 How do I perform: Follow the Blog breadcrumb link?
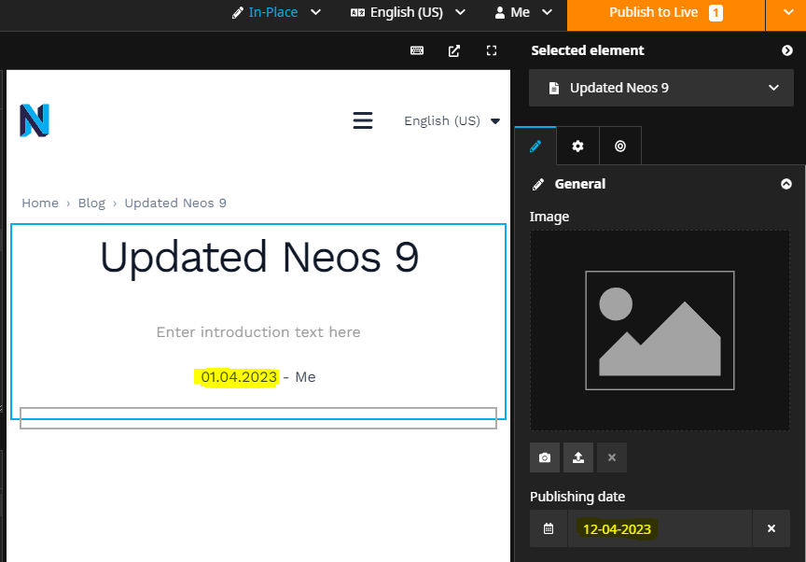(91, 203)
